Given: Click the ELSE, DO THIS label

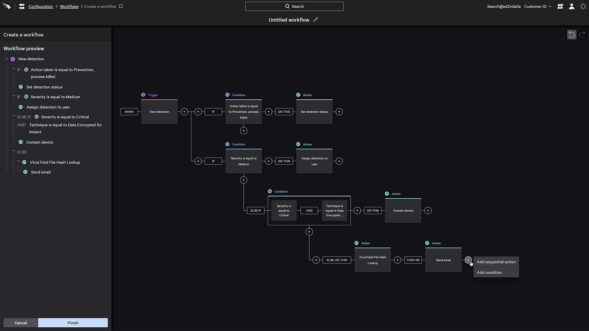Looking at the screenshot, I should pos(337,260).
